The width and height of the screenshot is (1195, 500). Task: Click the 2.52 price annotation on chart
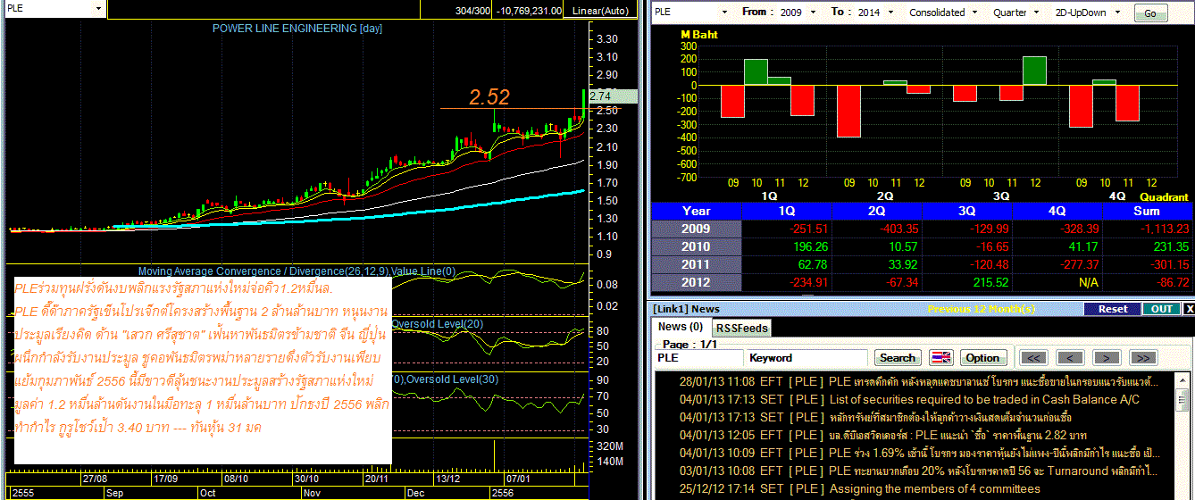pos(489,96)
